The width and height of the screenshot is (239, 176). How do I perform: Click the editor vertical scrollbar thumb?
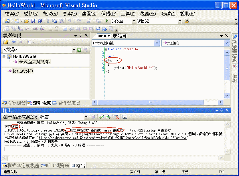click(227, 68)
